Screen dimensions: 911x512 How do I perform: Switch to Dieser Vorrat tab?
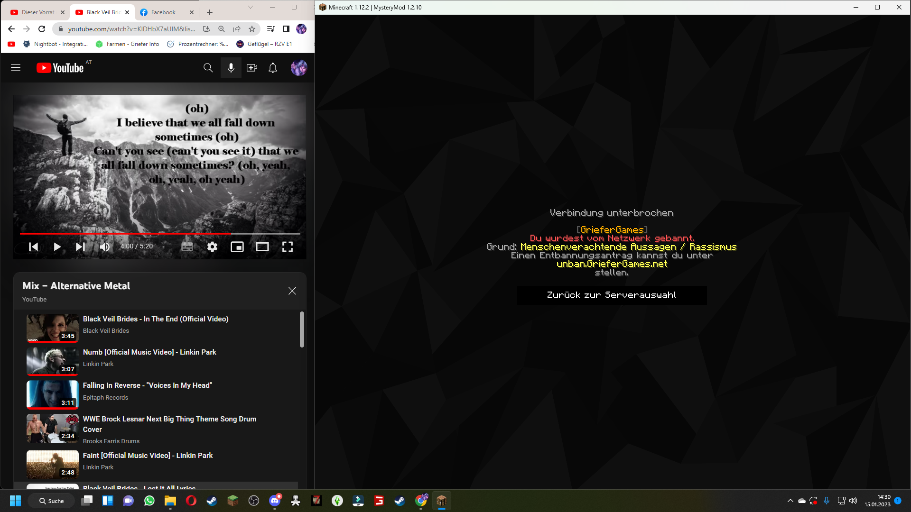click(37, 12)
